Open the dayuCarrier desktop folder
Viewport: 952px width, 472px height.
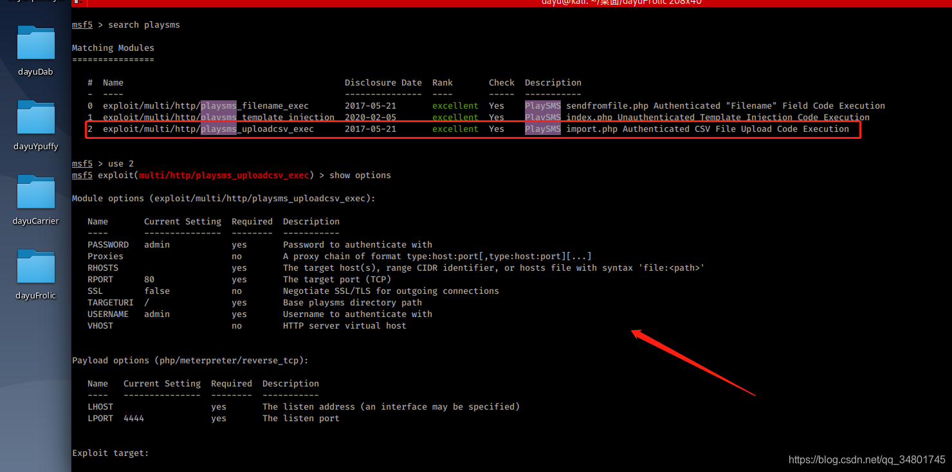point(35,199)
